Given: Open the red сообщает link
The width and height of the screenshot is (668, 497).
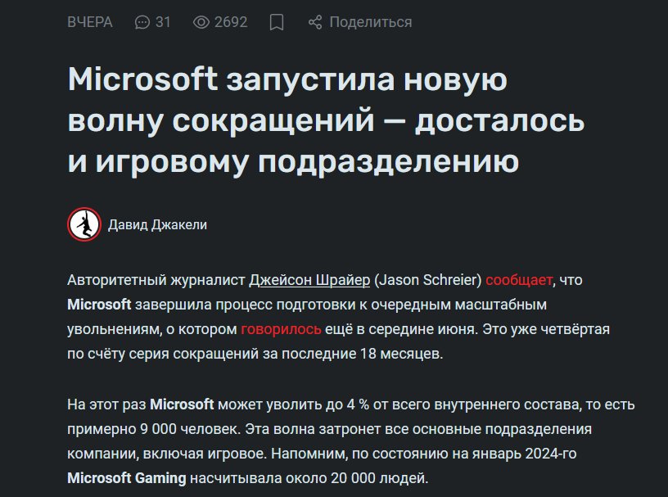Looking at the screenshot, I should pyautogui.click(x=519, y=280).
